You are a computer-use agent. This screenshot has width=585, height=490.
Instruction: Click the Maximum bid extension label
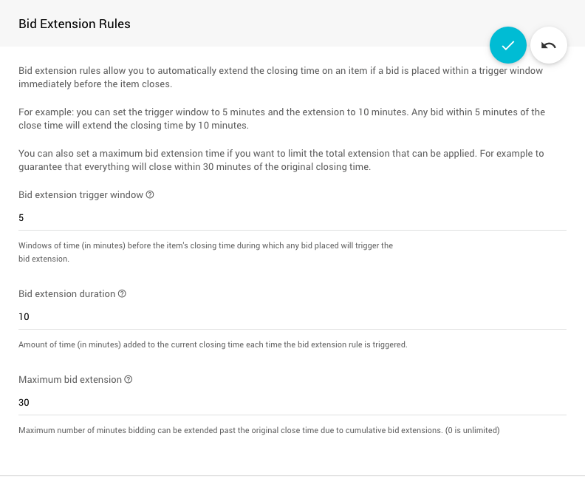click(x=69, y=379)
